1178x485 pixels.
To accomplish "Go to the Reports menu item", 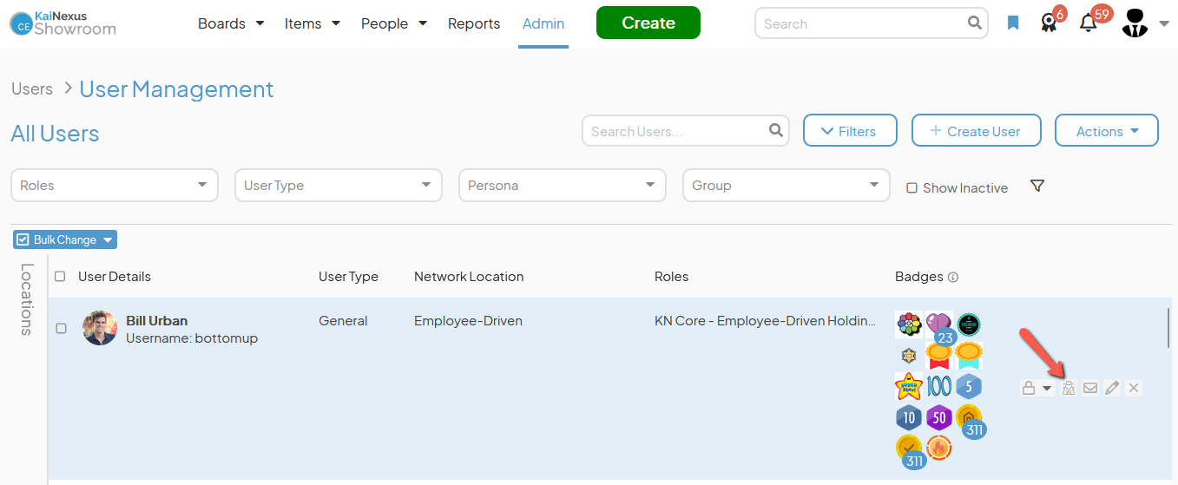I will click(474, 23).
